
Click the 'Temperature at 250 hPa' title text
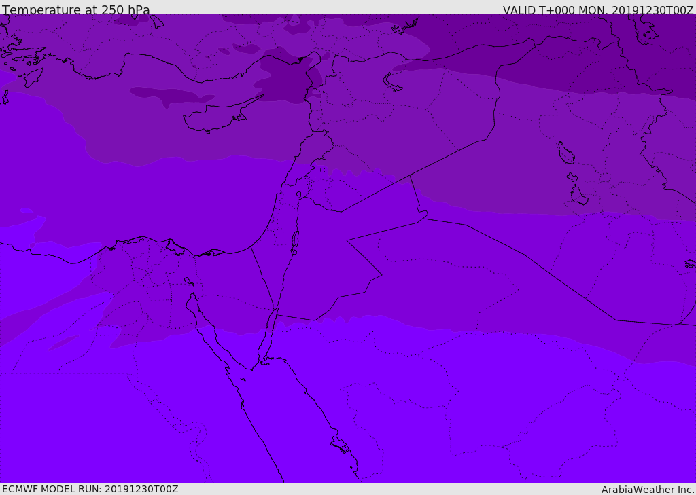coord(76,10)
